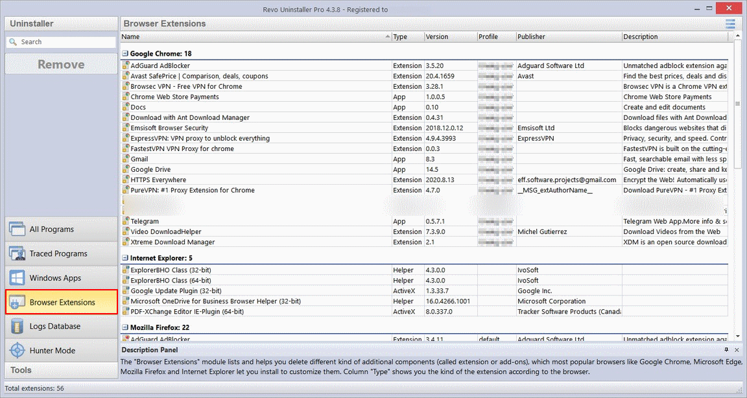
Task: Click the Telegram app row icon
Action: 126,221
